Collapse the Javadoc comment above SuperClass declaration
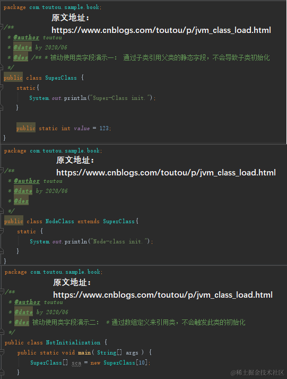Screen dimensions: 287x379 tap(1, 27)
